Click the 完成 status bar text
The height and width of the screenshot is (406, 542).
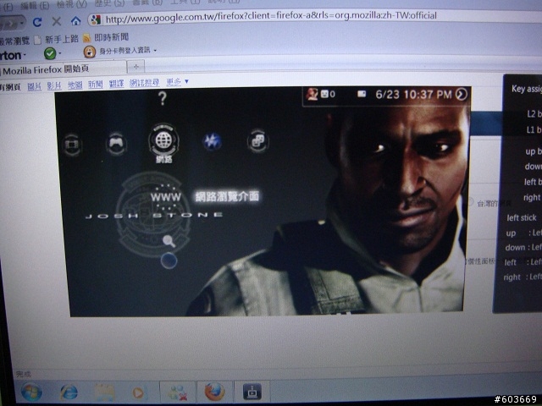click(x=23, y=374)
